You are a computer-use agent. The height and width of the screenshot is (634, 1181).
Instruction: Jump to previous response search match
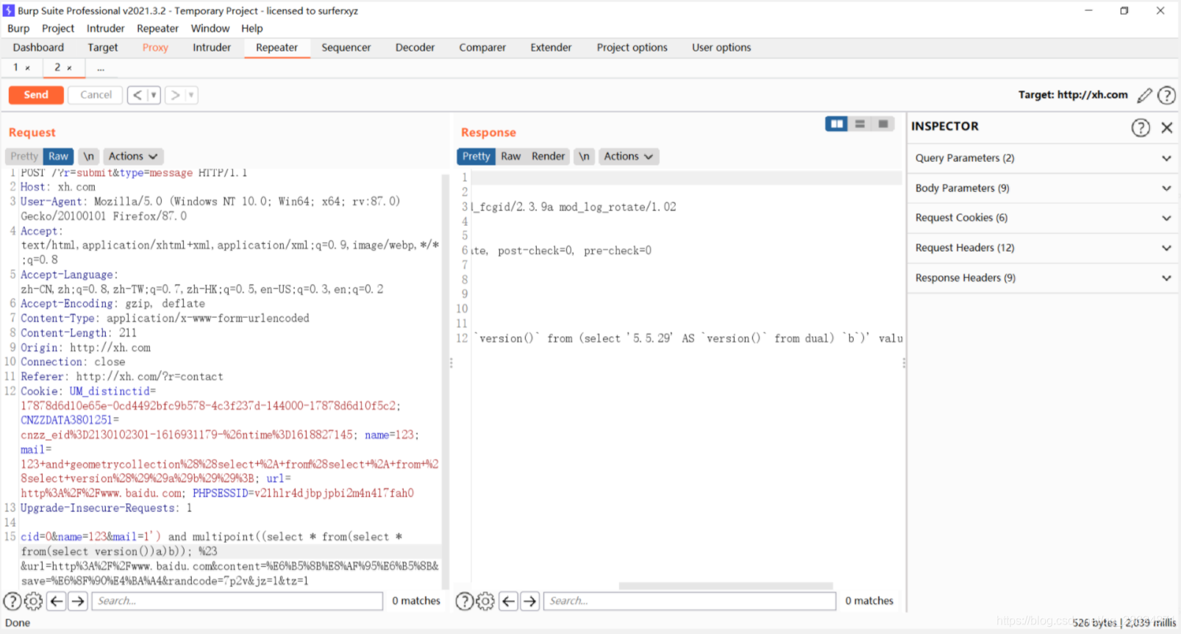coord(508,602)
